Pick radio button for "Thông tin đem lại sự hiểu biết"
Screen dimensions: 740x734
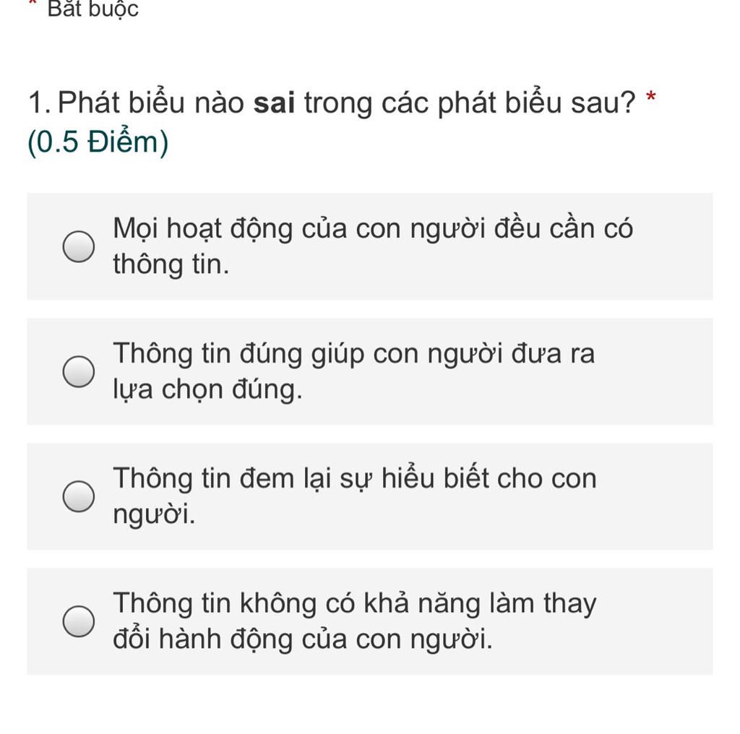(78, 496)
